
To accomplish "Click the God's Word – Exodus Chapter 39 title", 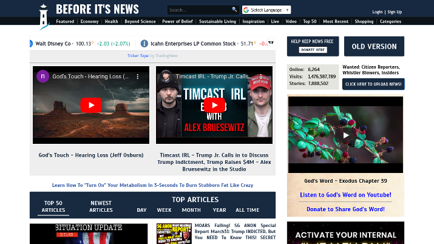I will tap(346, 181).
